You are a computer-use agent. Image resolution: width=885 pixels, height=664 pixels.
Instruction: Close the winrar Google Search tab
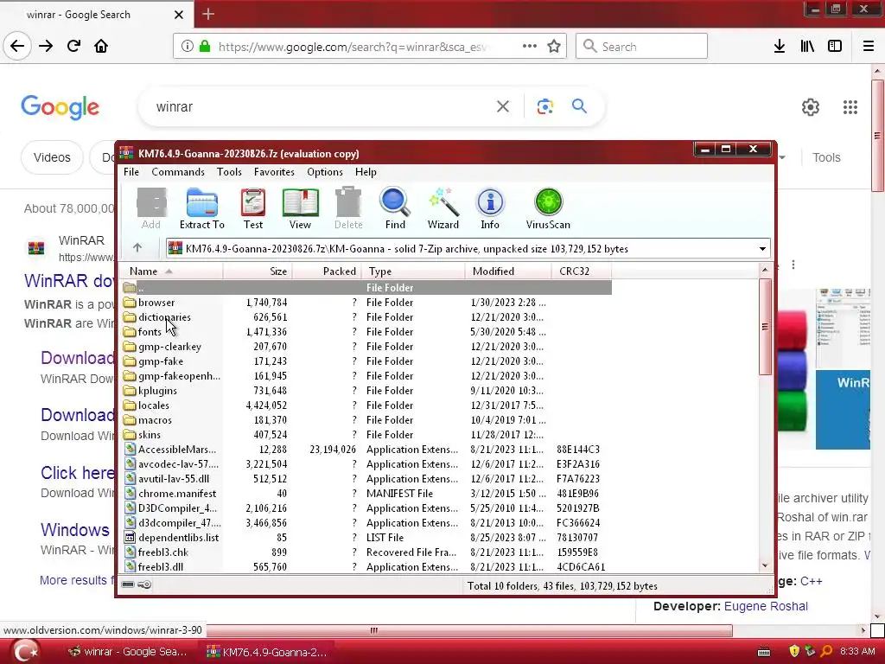tap(178, 15)
